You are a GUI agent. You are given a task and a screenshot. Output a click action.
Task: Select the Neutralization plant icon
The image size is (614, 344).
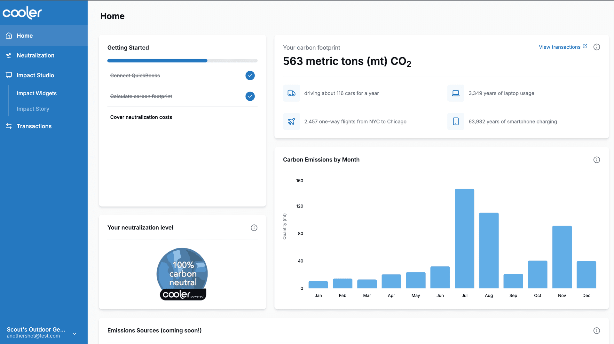(x=9, y=55)
